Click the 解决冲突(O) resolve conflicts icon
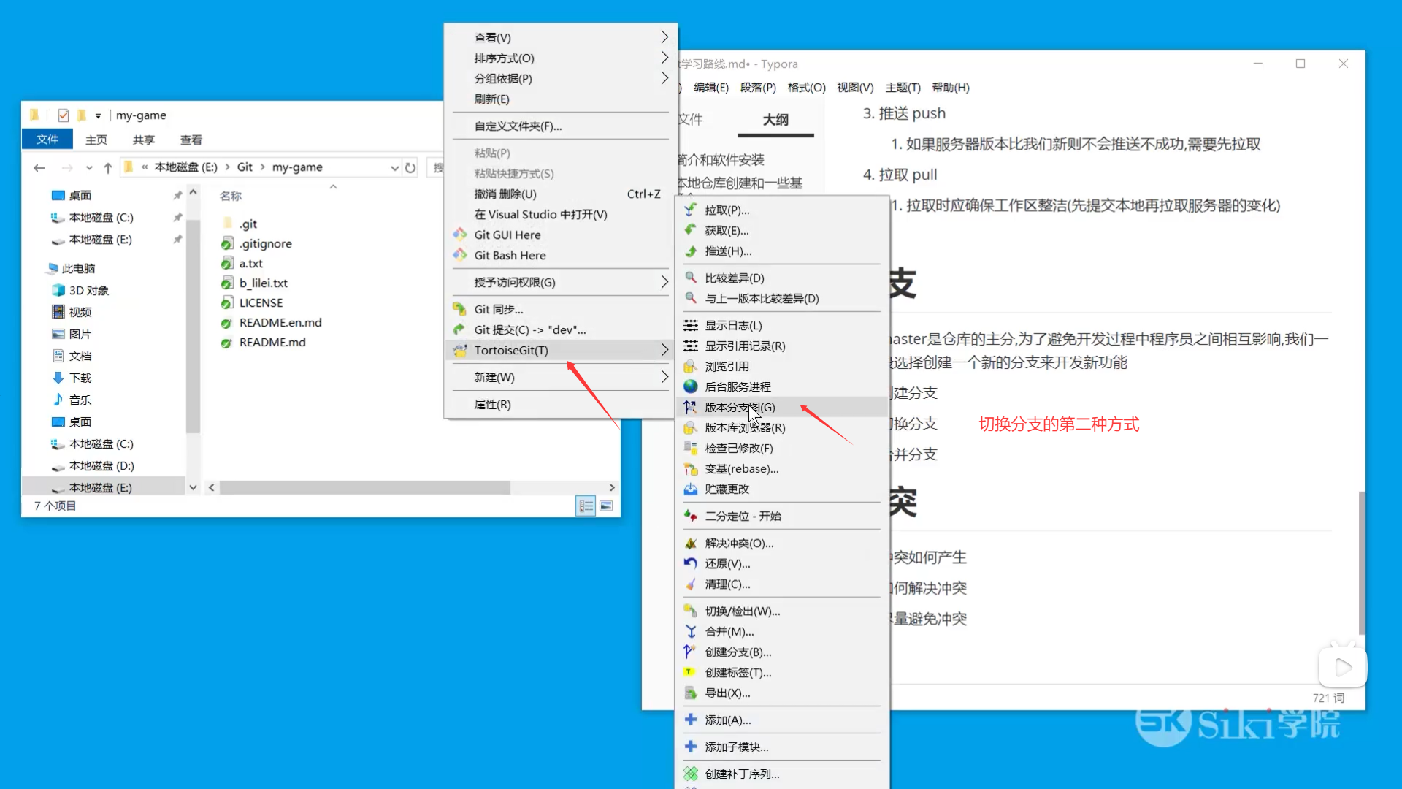1402x789 pixels. pos(690,543)
